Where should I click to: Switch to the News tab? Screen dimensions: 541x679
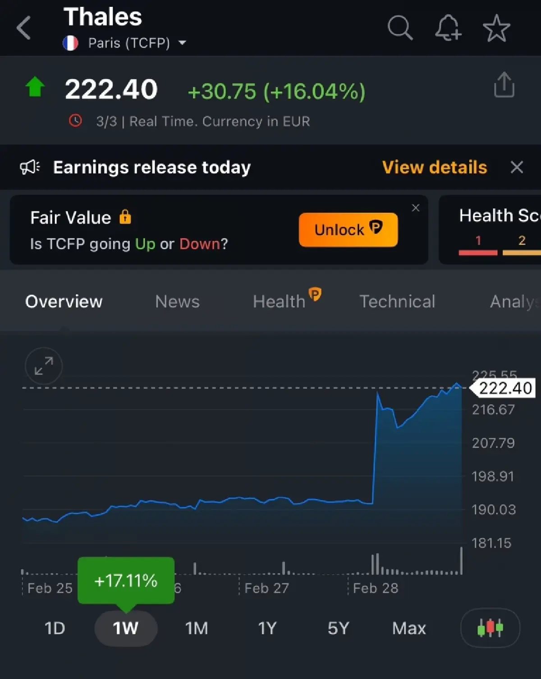[x=177, y=302]
